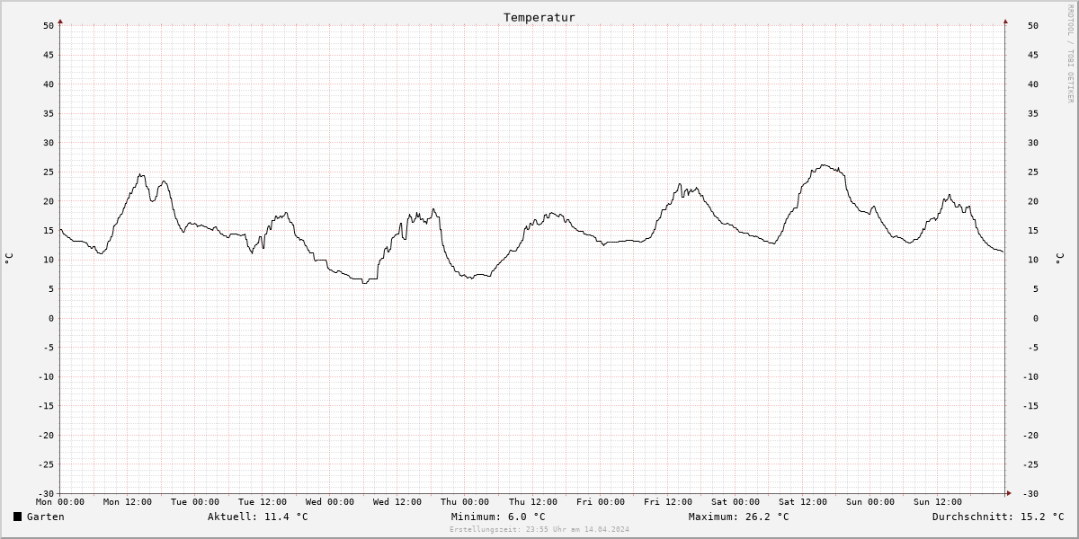
Task: Click the Wed 12:00 time axis label
Action: 397,502
